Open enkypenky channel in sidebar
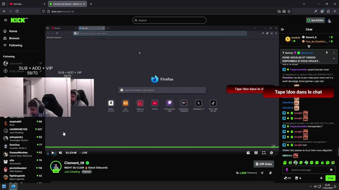The image size is (339, 190). (23, 139)
